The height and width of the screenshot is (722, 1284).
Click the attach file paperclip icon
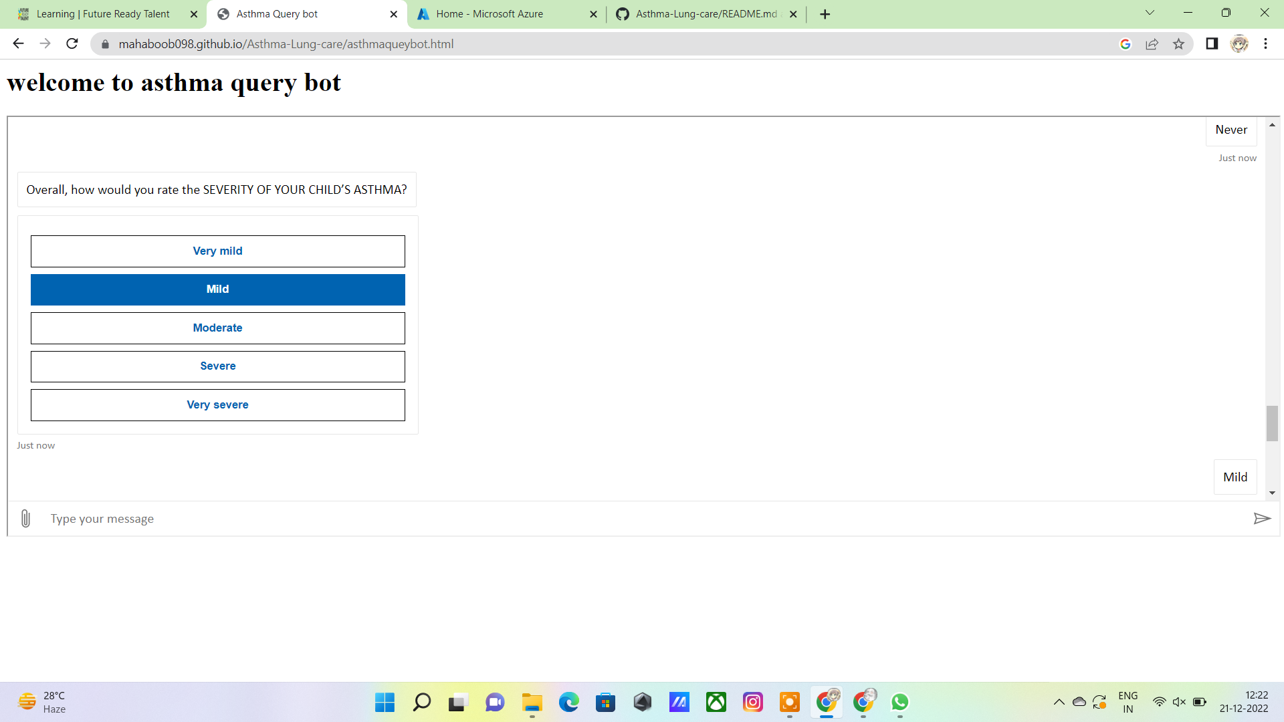pyautogui.click(x=25, y=519)
